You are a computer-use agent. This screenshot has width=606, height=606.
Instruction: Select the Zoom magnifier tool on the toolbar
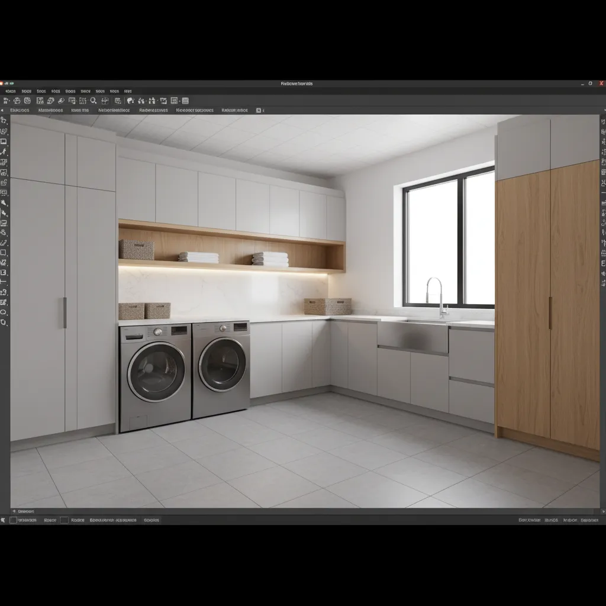(x=93, y=100)
